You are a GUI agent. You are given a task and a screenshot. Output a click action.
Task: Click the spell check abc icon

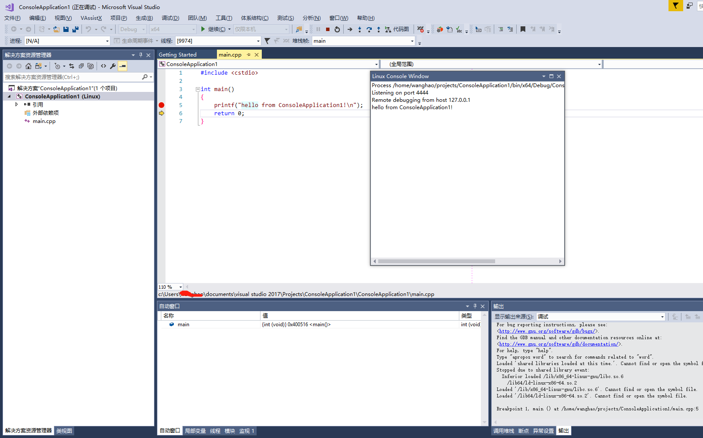tap(459, 29)
